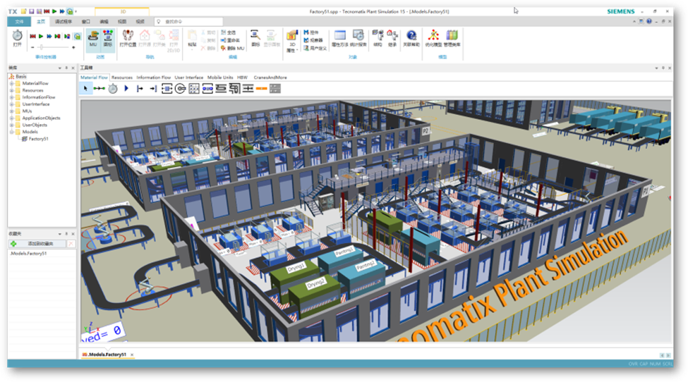This screenshot has width=688, height=382.
Task: Select the Drain tool in the toolbox
Action: pyautogui.click(x=153, y=89)
